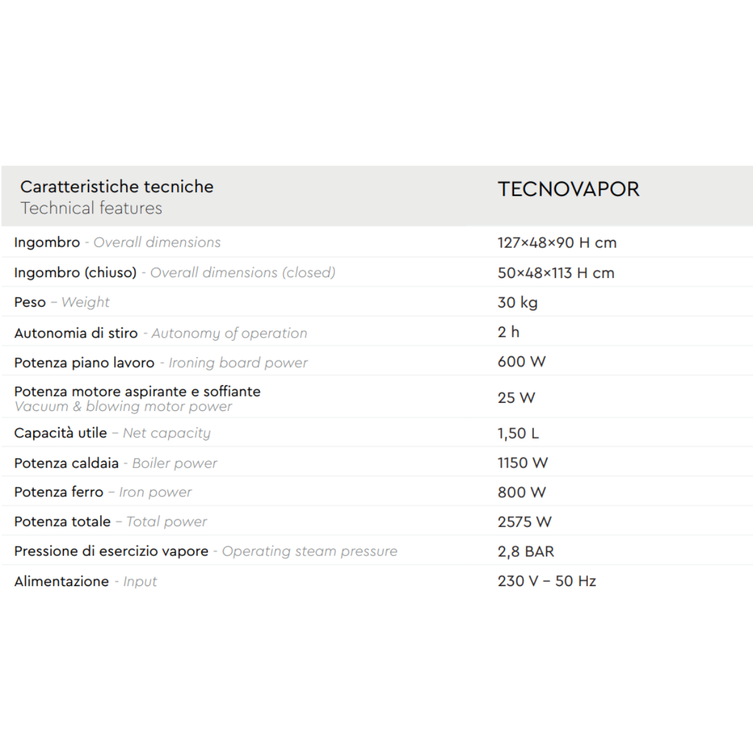The height and width of the screenshot is (753, 753).
Task: Select the Ingombro overall dimensions label
Action: 117,243
